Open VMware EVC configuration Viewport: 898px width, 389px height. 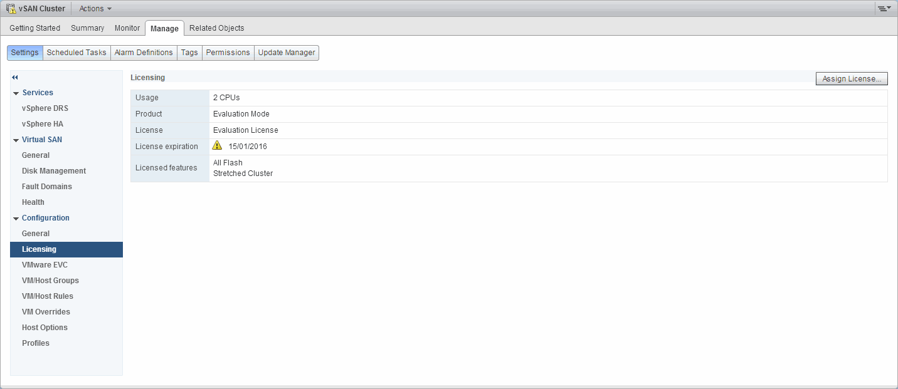[x=45, y=265]
